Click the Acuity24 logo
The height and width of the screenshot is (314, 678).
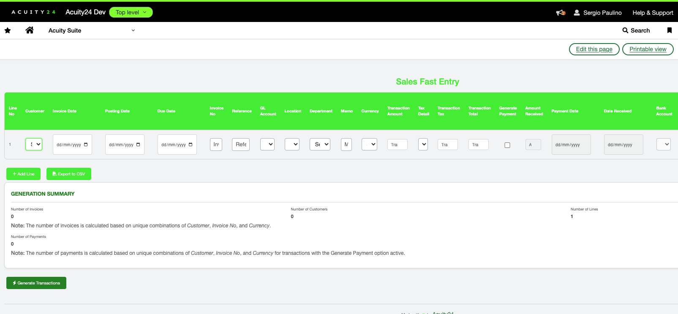pos(33,12)
